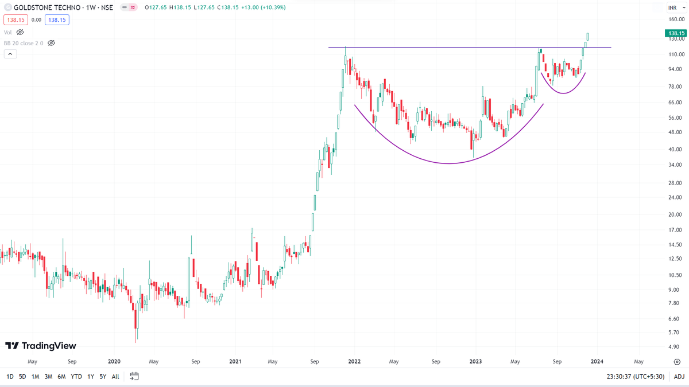Select the 5Y date range
The width and height of the screenshot is (689, 387).
coord(103,377)
